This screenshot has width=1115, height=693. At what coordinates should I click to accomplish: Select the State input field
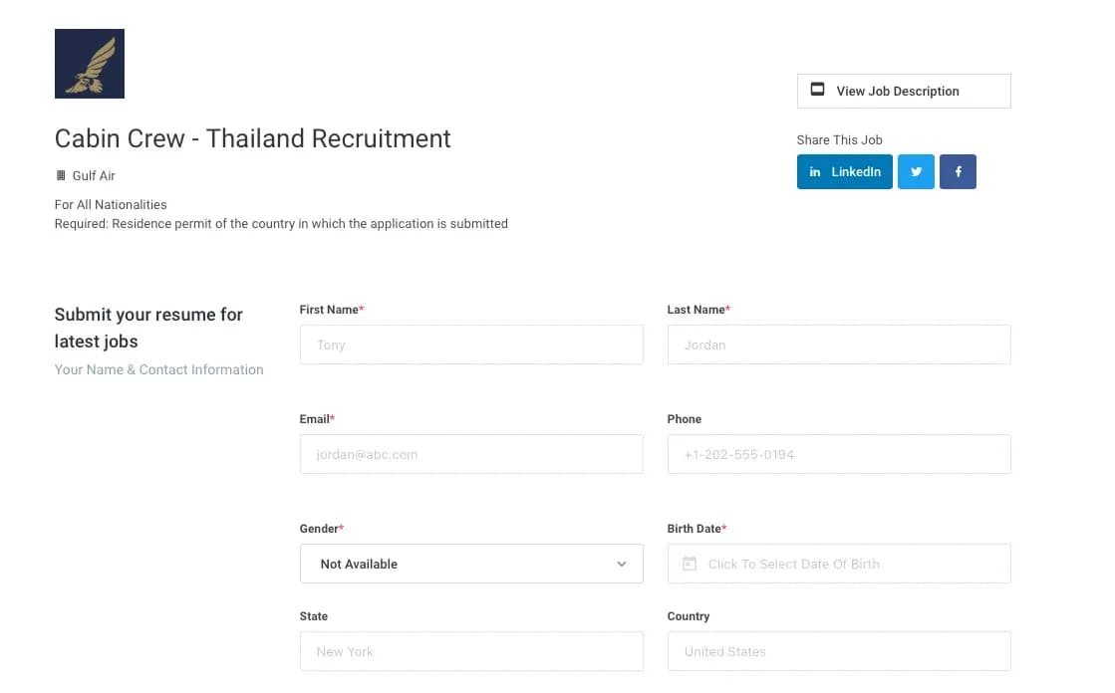coord(470,651)
